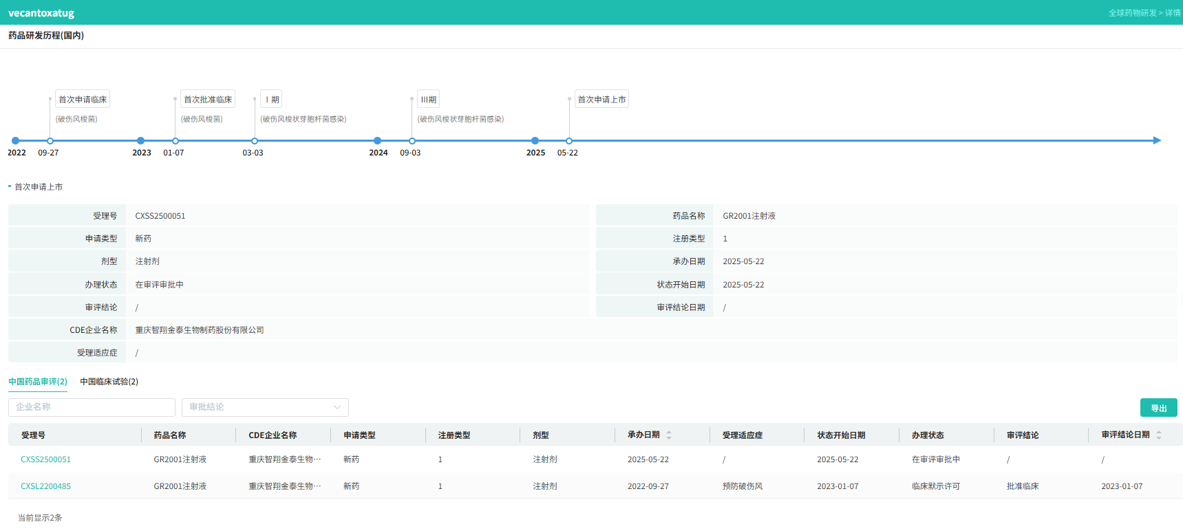Focus the 企业名称 search input

point(92,407)
